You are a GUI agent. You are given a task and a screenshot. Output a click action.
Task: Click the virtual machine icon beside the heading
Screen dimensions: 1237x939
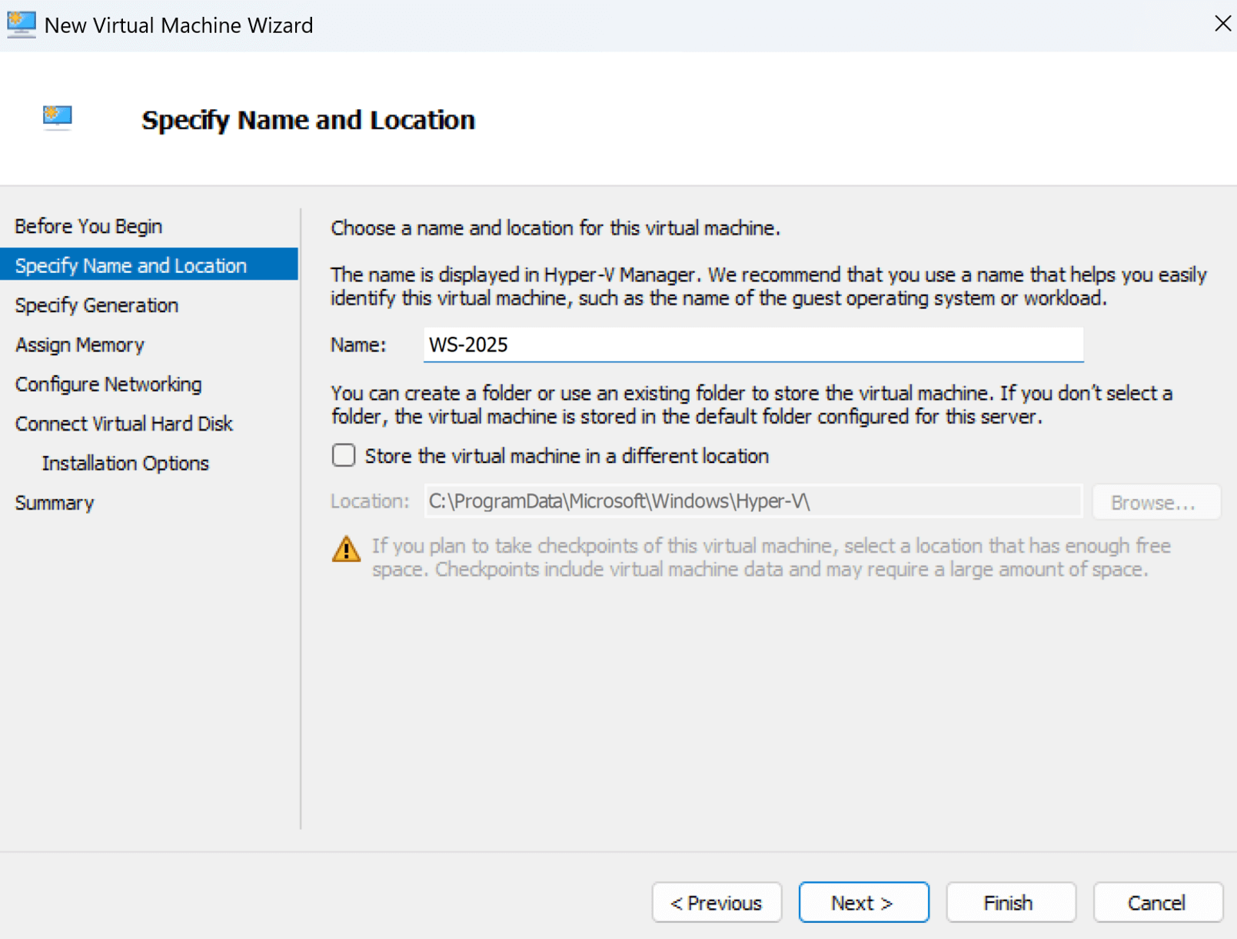(58, 118)
